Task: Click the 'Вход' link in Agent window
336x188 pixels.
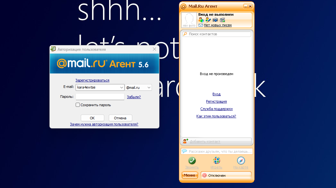Action: pos(216,94)
